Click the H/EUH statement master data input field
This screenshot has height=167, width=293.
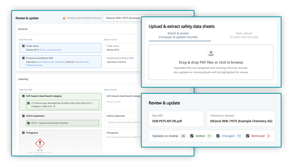click(x=122, y=122)
